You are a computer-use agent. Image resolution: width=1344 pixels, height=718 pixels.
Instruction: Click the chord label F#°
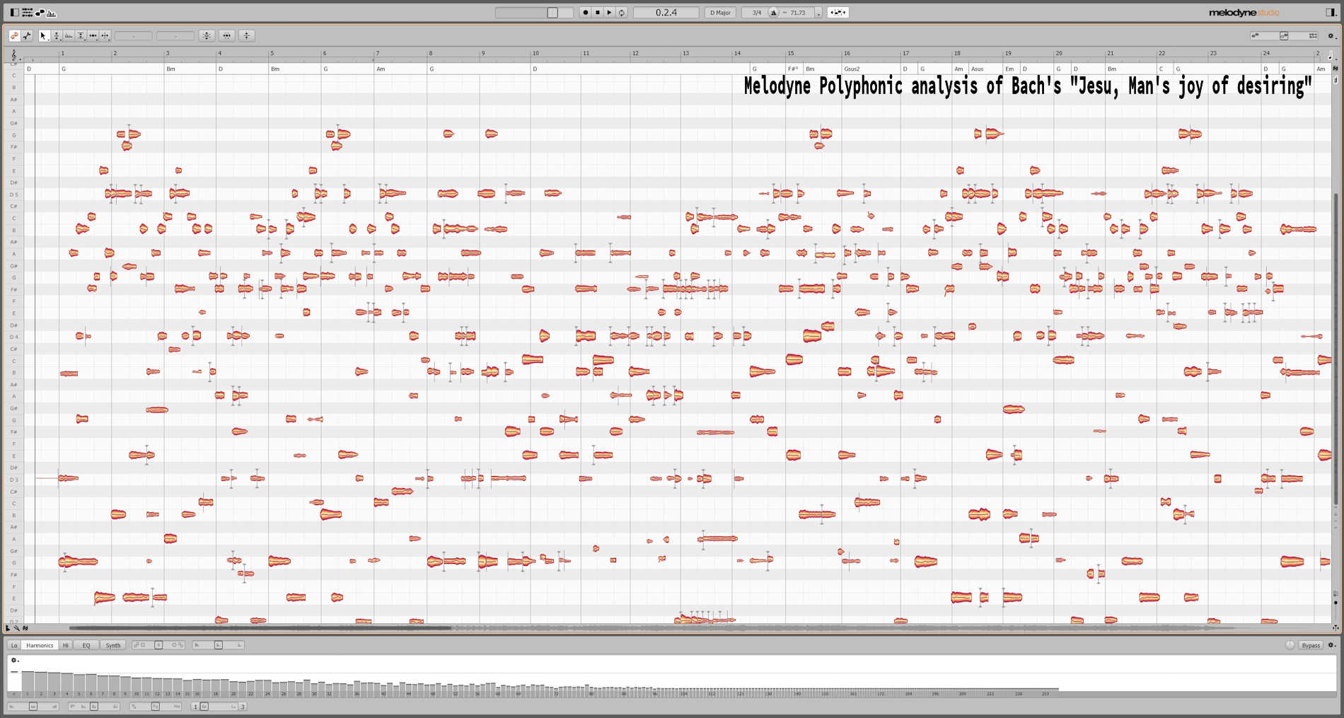(793, 69)
